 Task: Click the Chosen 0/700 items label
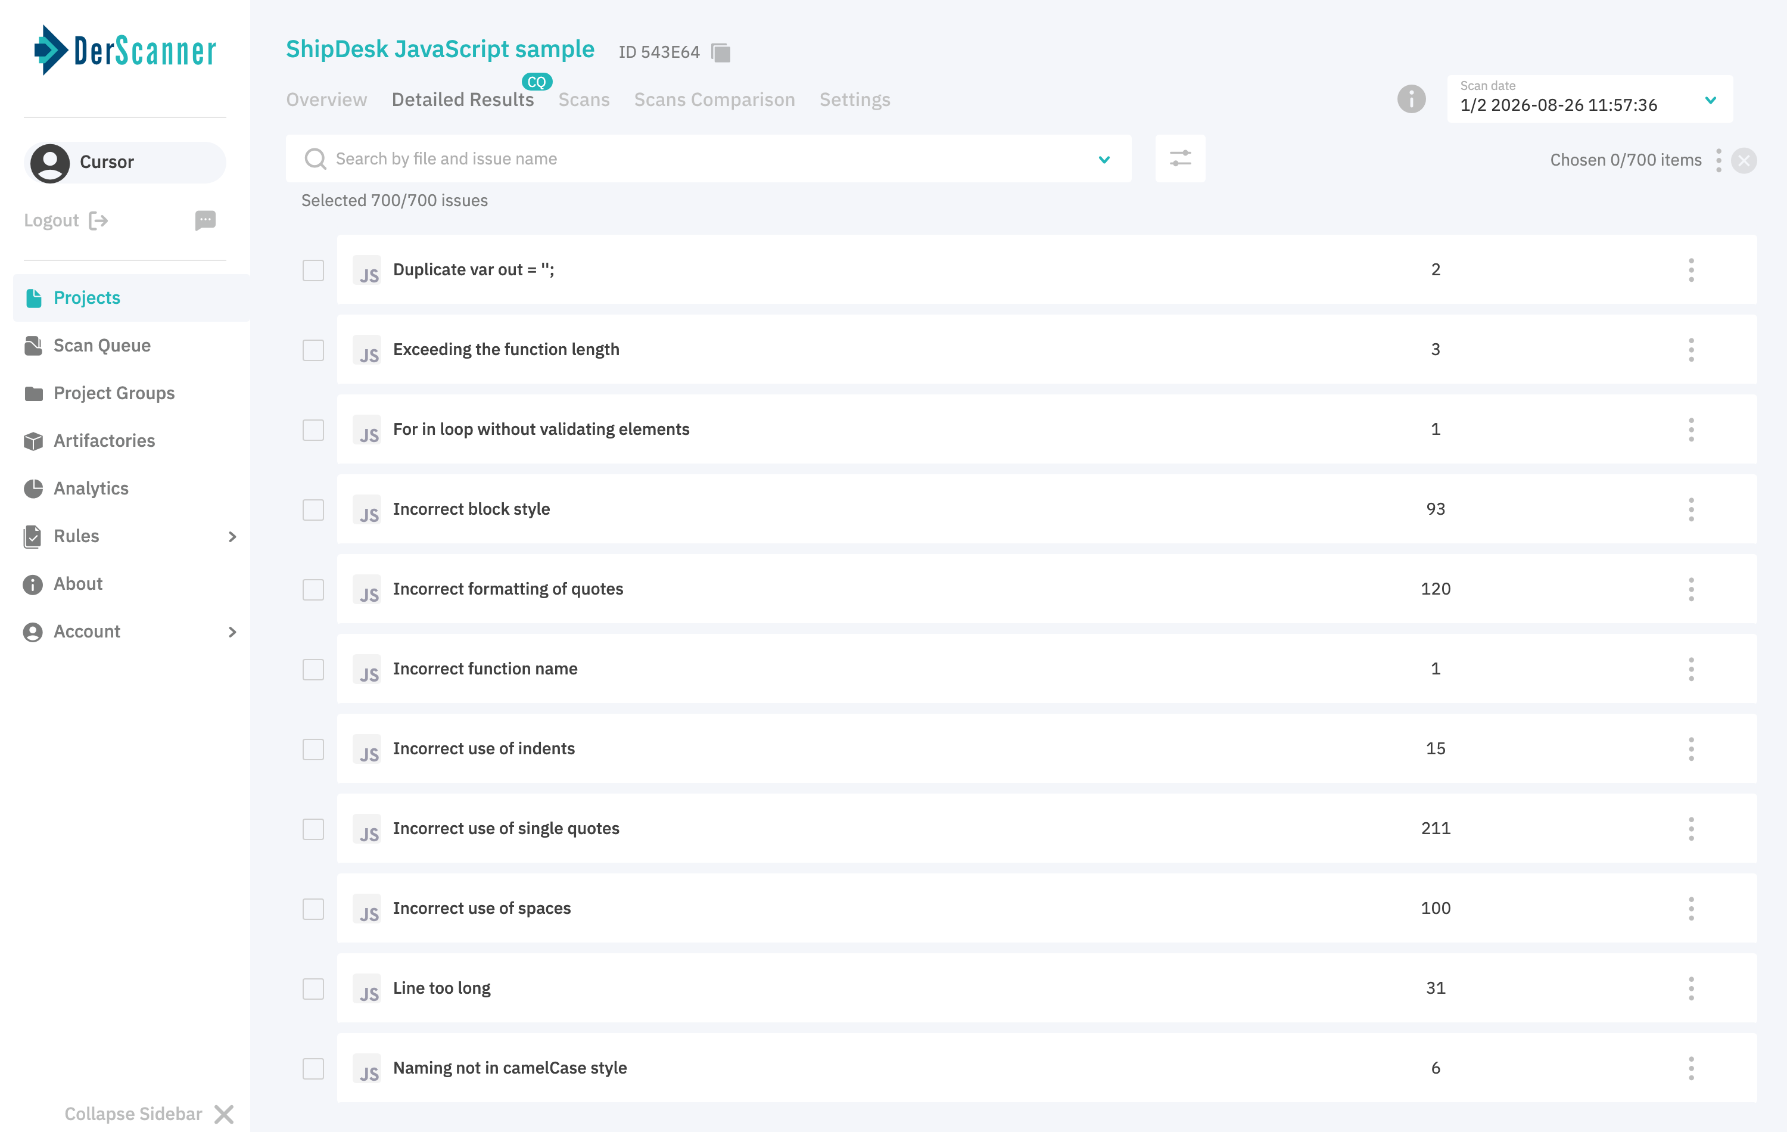1625,160
